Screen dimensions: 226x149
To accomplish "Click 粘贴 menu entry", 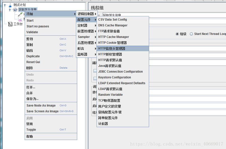I will [51, 51].
